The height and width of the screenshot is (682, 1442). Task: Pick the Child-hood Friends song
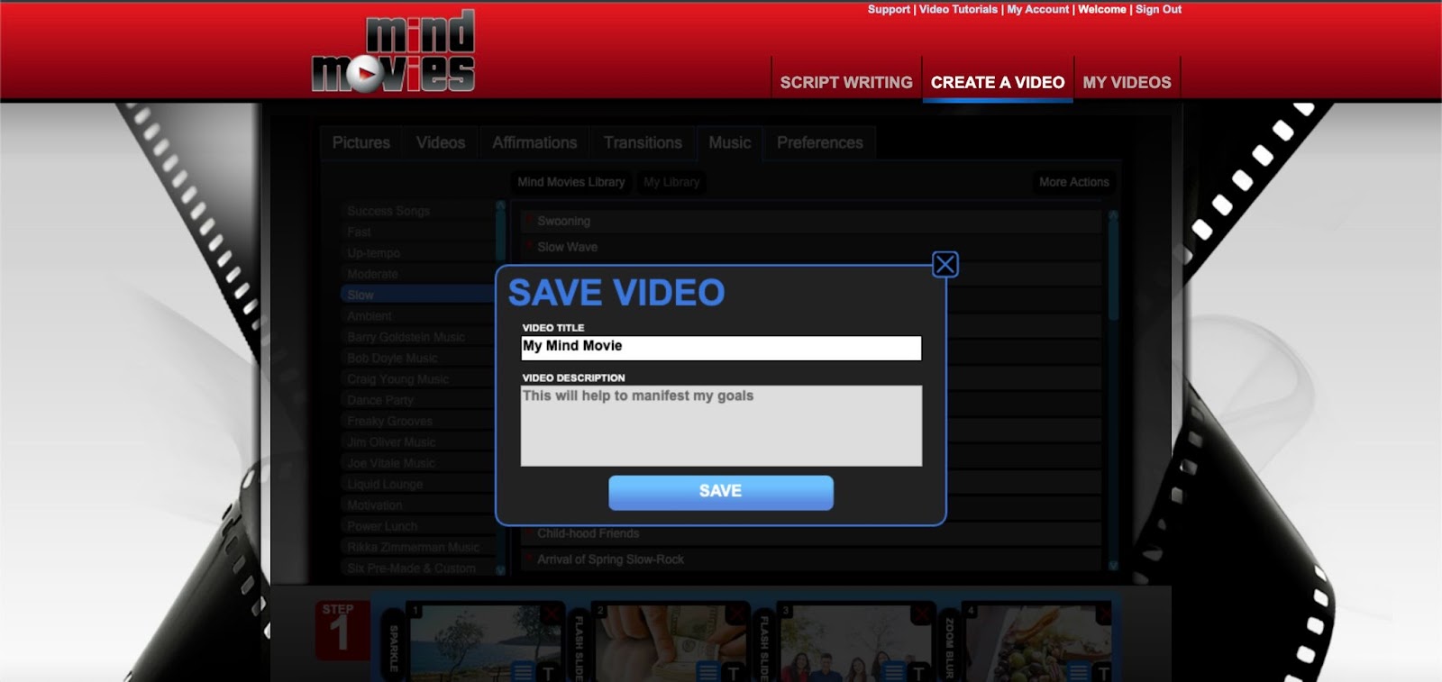[811, 533]
